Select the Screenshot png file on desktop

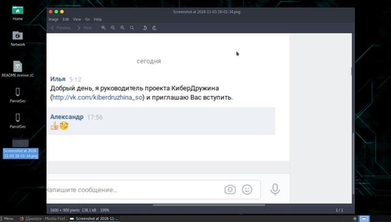click(20, 149)
